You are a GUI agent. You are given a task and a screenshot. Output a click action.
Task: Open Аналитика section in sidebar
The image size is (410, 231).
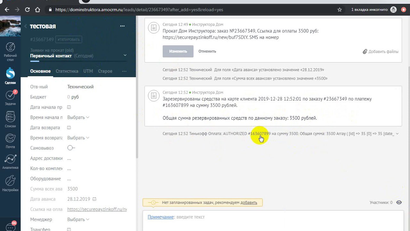pos(10,162)
